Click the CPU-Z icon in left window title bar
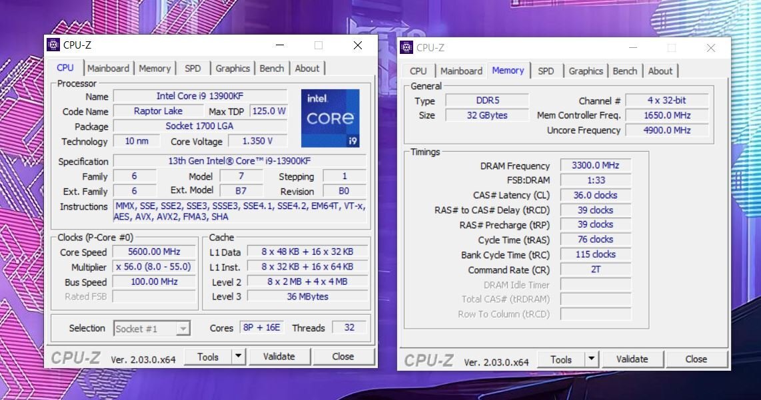Screen dimensions: 761x400 (x=53, y=45)
